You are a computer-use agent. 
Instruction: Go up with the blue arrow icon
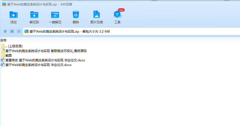(x=5, y=31)
